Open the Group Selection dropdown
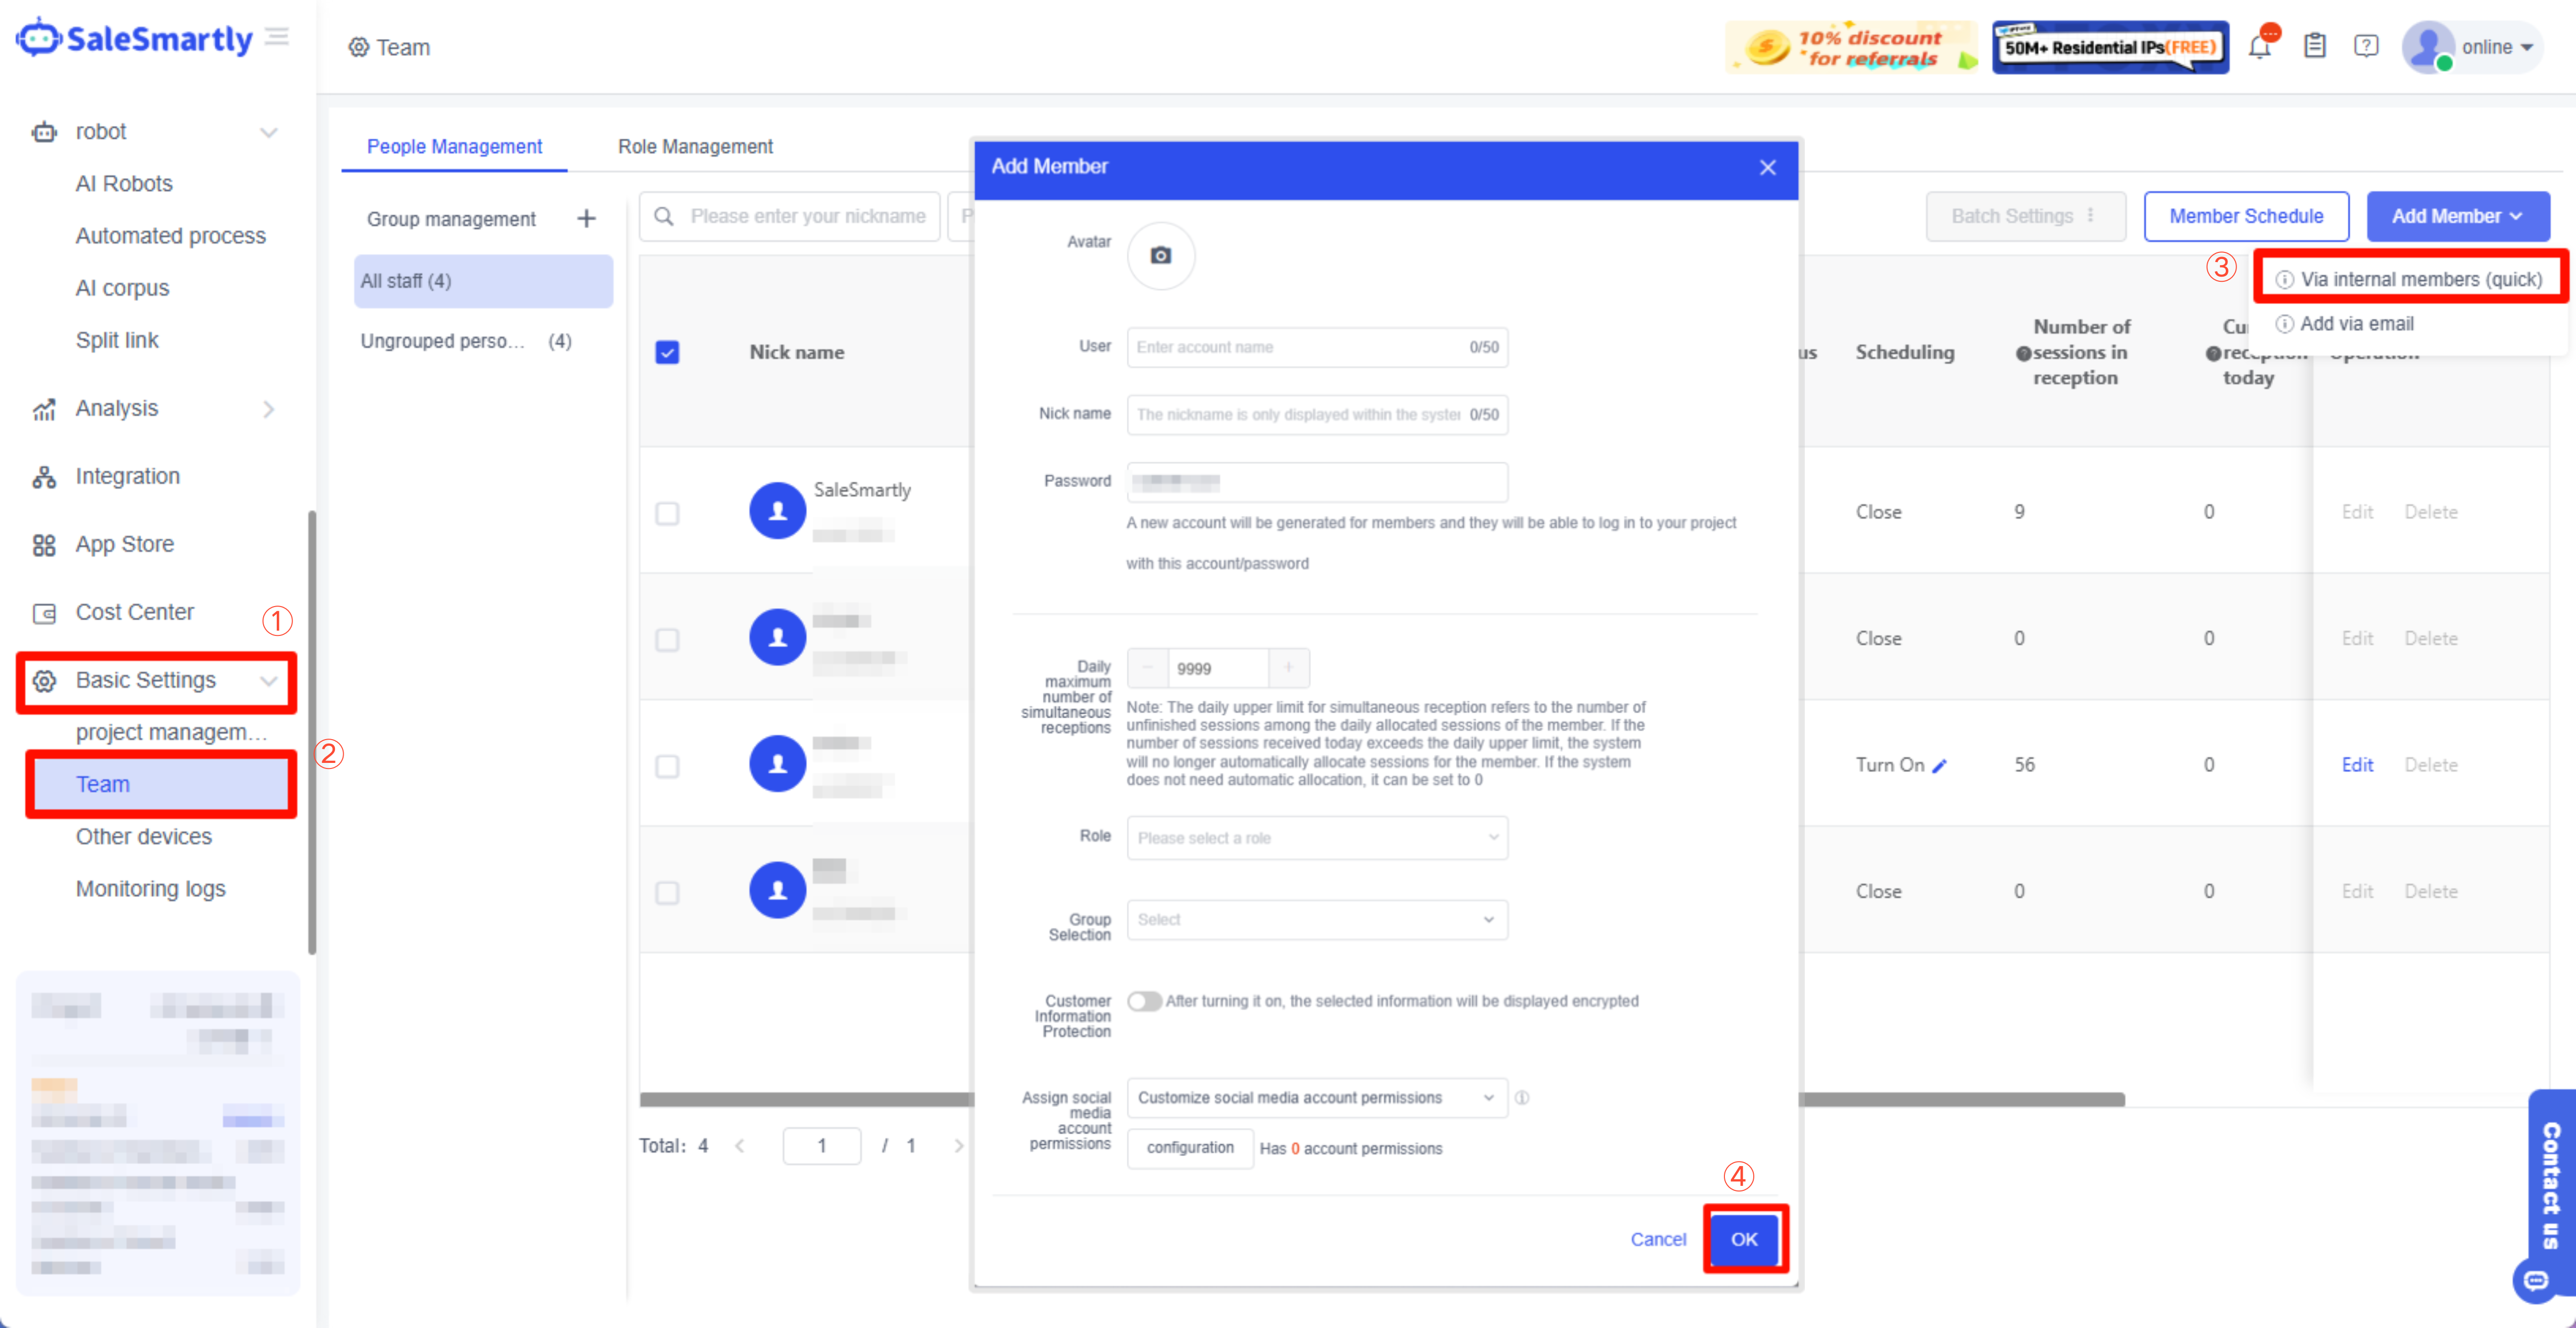Viewport: 2576px width, 1328px height. pos(1316,920)
